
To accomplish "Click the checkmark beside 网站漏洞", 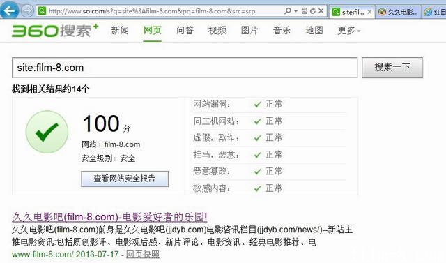I will [x=258, y=105].
